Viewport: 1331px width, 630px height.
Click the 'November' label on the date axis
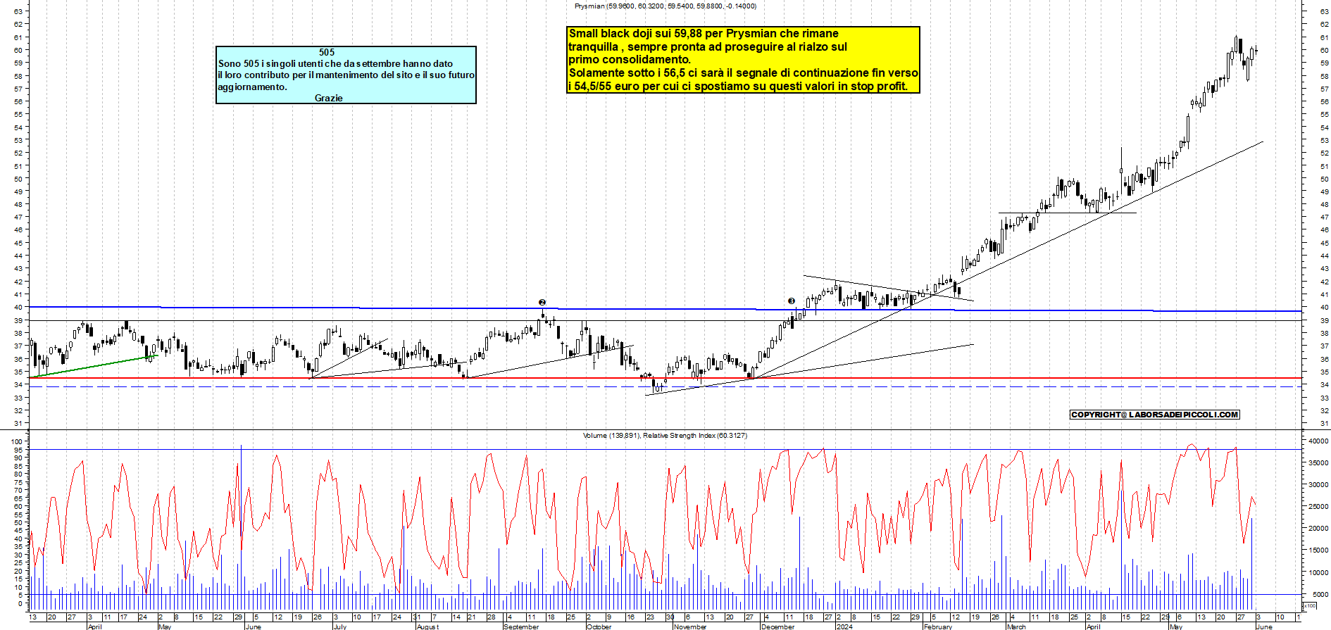click(x=690, y=626)
